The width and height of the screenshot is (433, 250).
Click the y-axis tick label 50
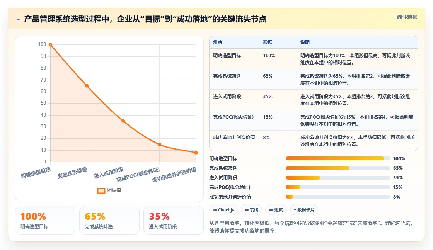[x=43, y=103]
